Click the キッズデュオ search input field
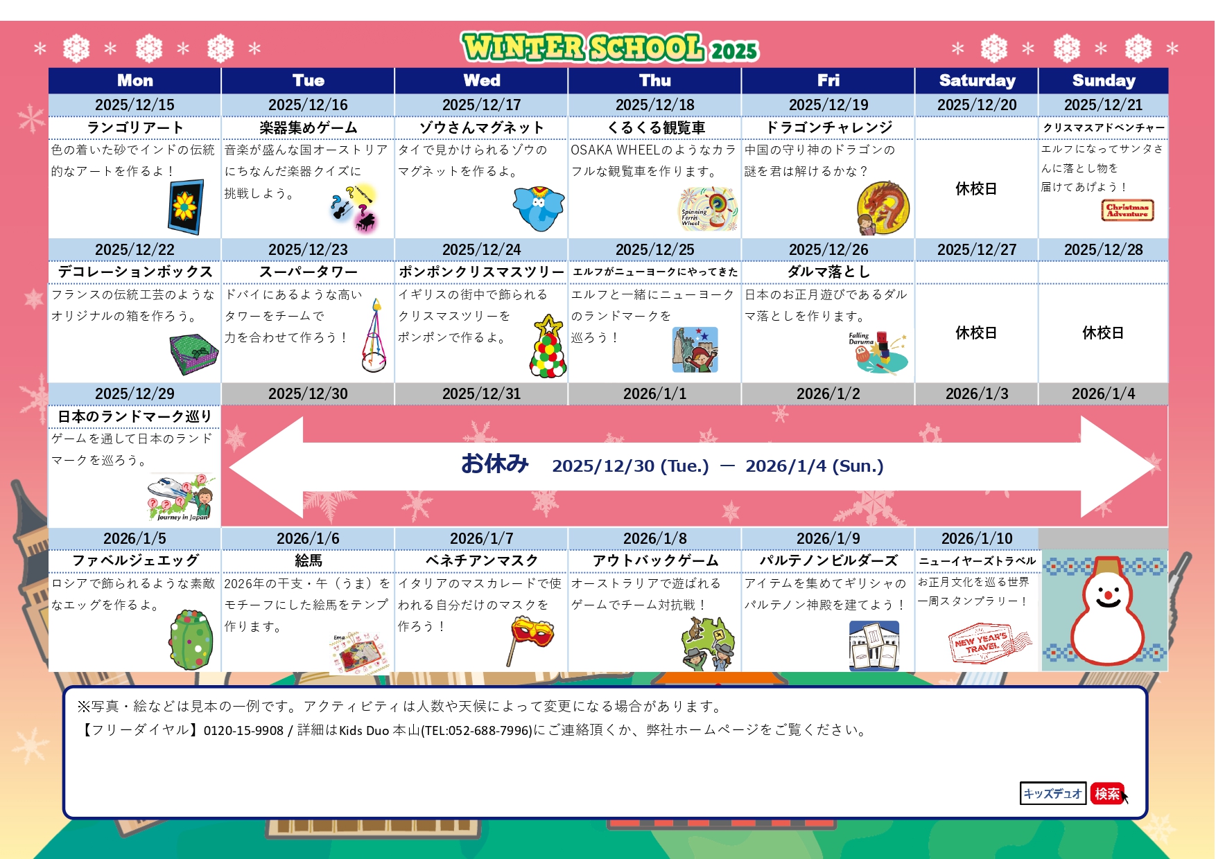 click(x=1053, y=792)
